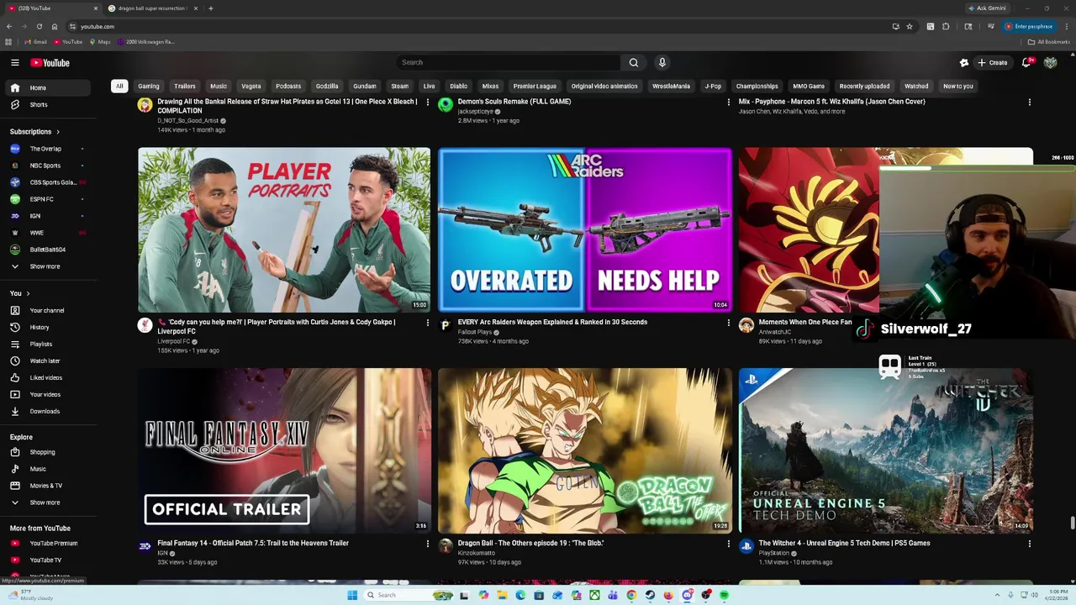Open YouTube TV link
This screenshot has height=605, width=1076.
tap(48, 560)
